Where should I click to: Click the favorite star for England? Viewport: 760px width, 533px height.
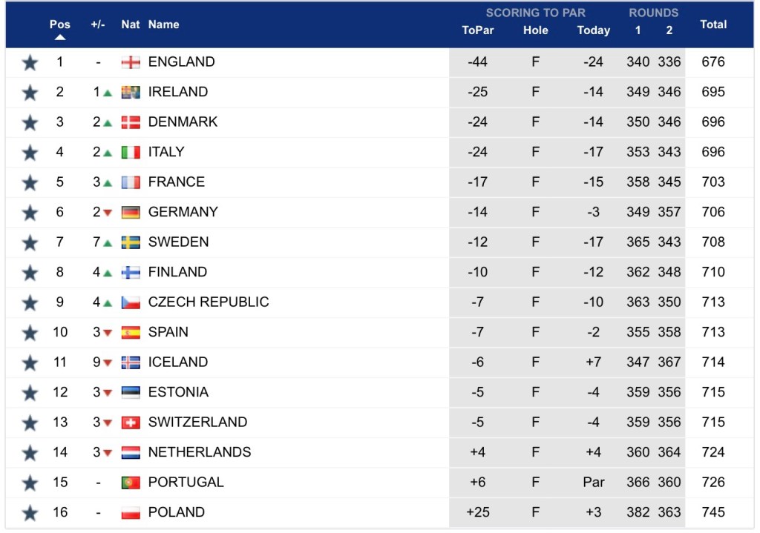click(x=30, y=62)
